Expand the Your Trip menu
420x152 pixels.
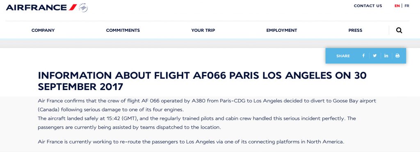[x=203, y=30]
